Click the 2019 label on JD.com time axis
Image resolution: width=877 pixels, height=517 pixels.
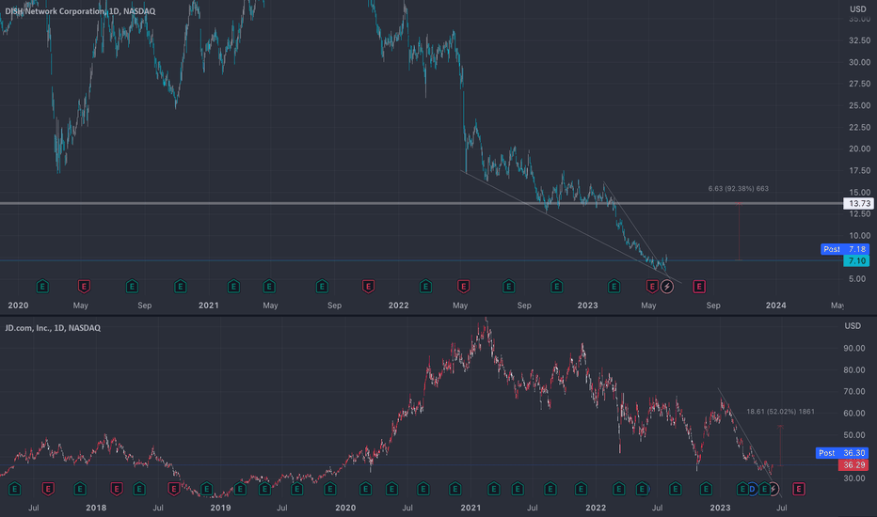click(x=220, y=508)
